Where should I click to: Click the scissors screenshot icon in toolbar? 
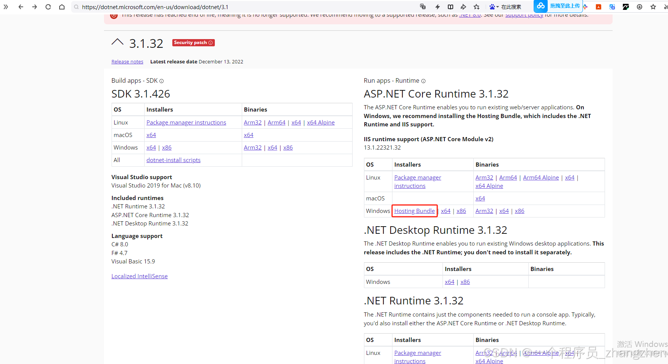pyautogui.click(x=665, y=6)
